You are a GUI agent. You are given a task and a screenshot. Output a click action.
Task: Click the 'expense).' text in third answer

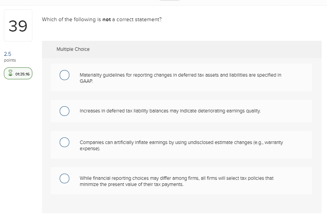[x=90, y=148]
